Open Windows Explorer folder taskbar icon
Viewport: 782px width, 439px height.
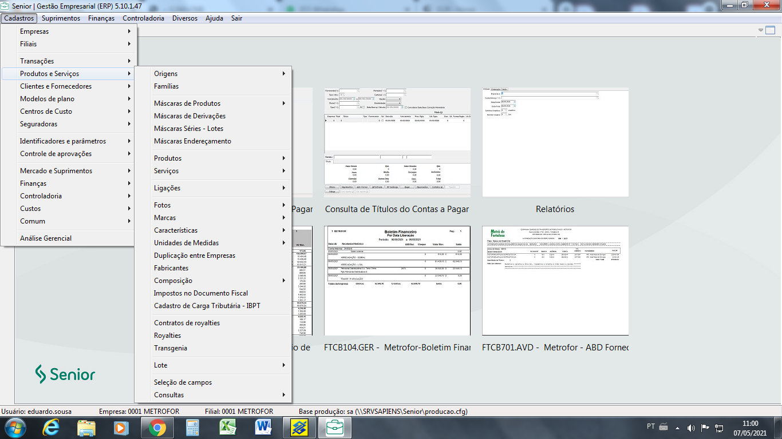(x=86, y=426)
